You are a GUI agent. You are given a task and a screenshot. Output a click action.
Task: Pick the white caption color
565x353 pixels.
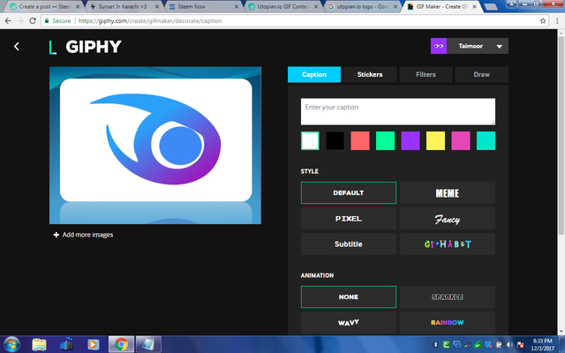click(310, 141)
